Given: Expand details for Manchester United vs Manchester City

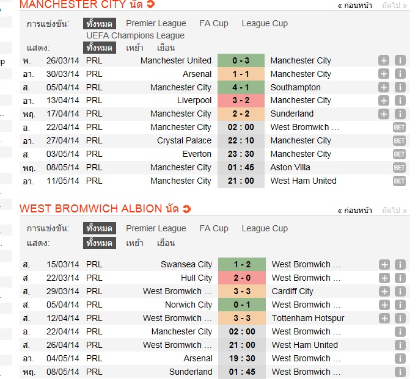Looking at the screenshot, I should coord(383,60).
